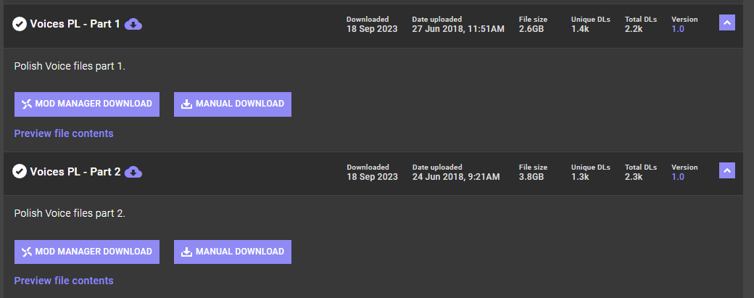
Task: Click the cloud download icon next to Part 2 title
Action: 133,172
